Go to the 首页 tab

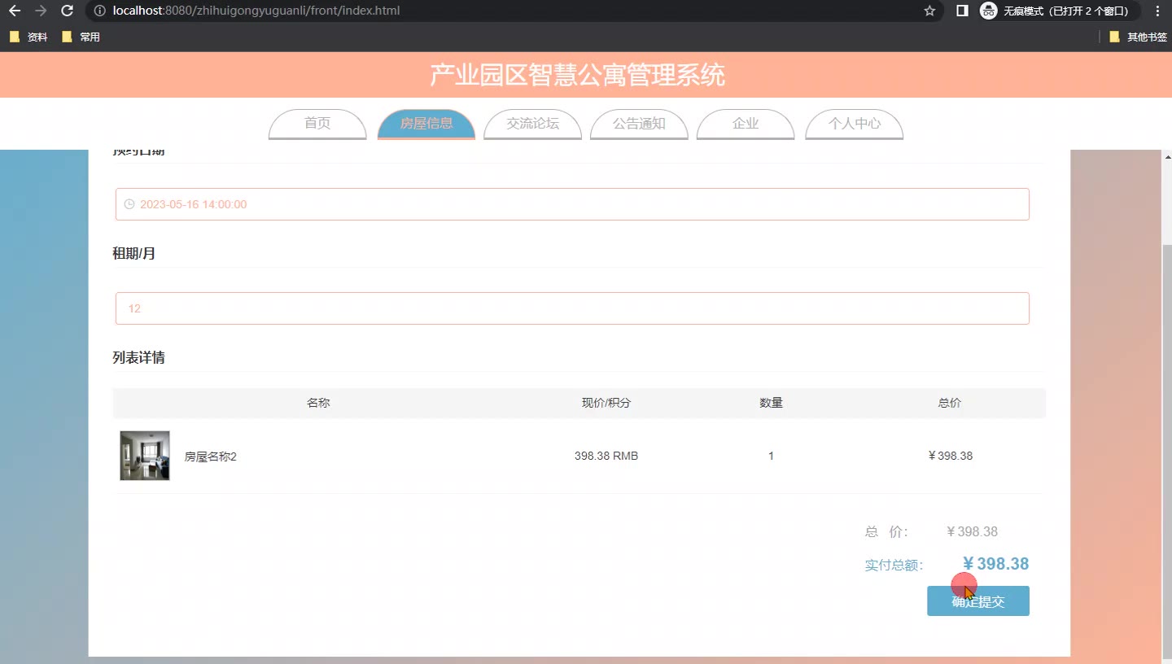coord(317,124)
